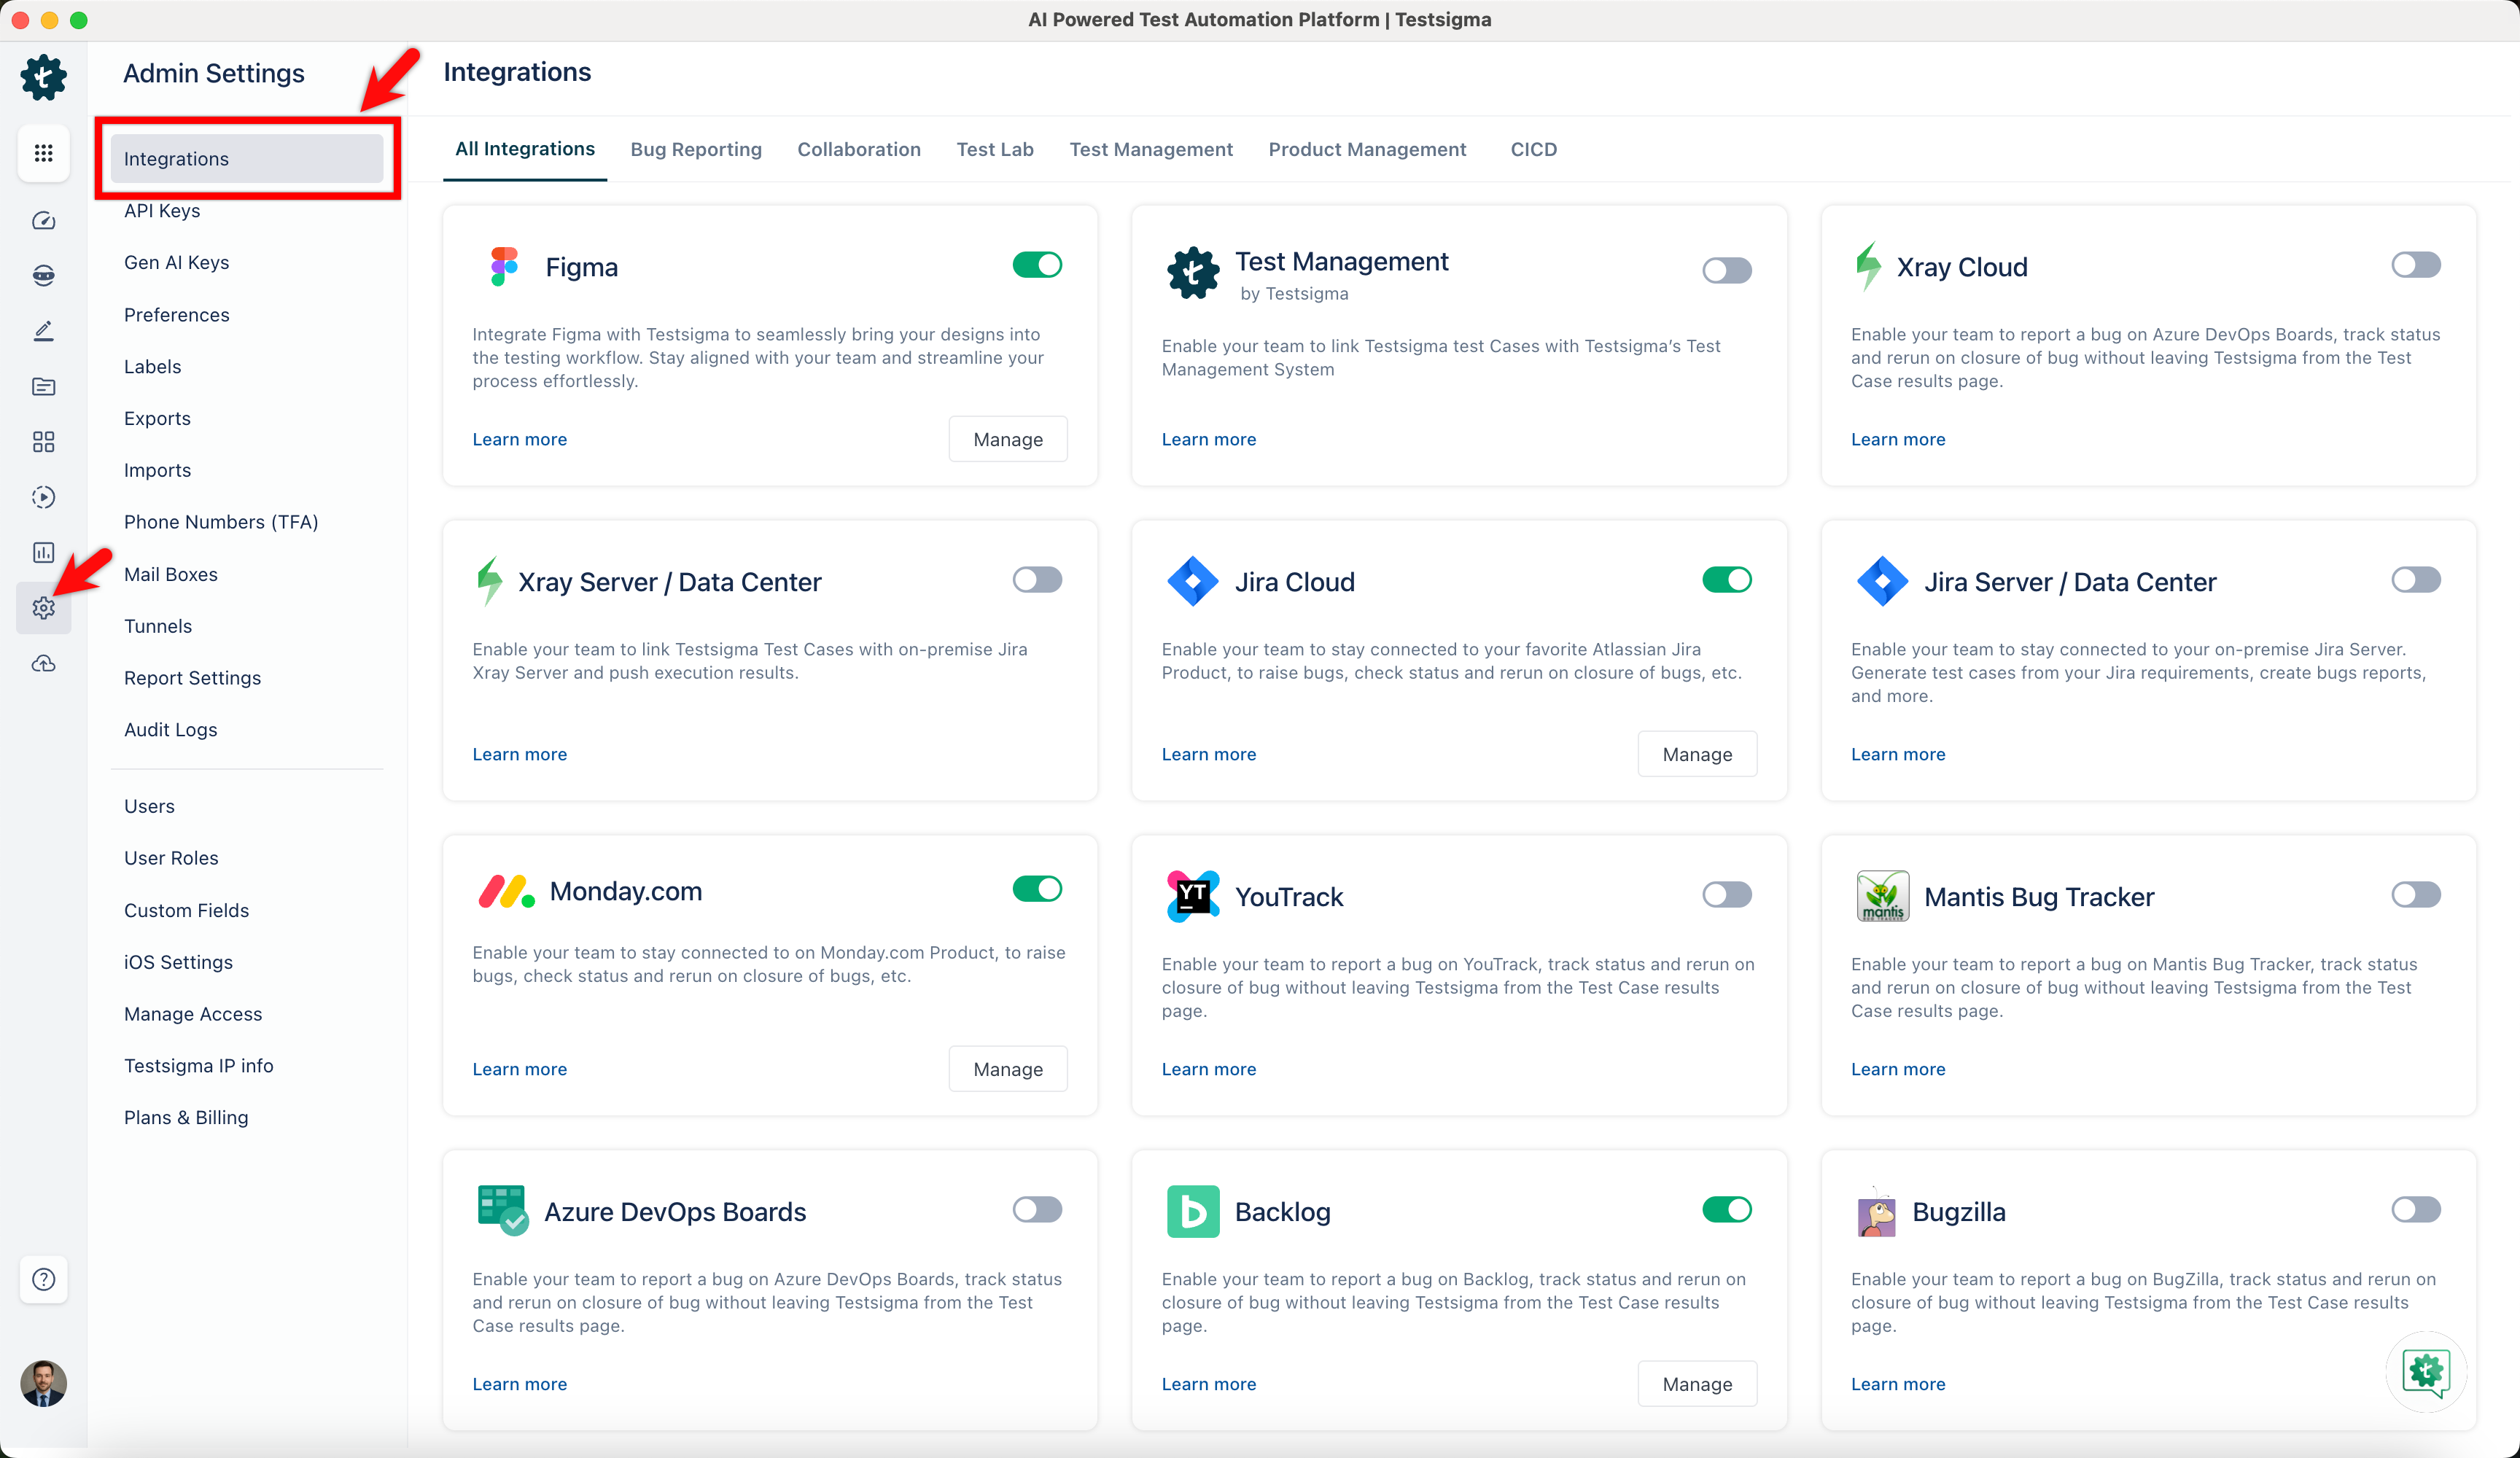Open Testsigma IP info page
The height and width of the screenshot is (1458, 2520).
tap(198, 1065)
